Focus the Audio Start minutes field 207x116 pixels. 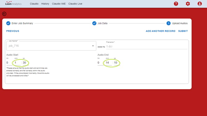[x=18, y=63]
